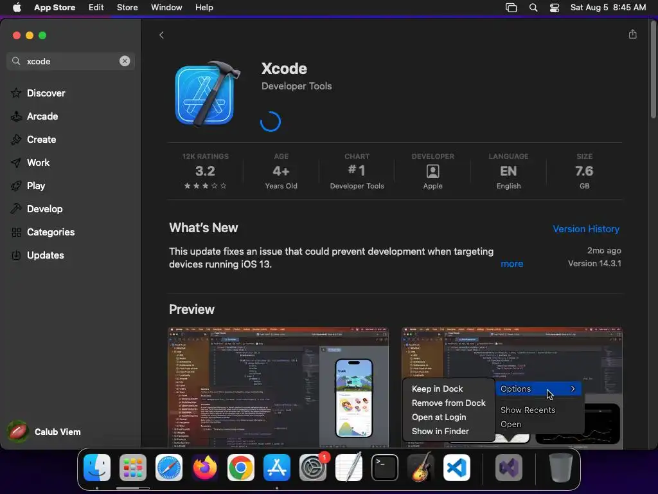Open System Settings from the Dock

point(313,468)
